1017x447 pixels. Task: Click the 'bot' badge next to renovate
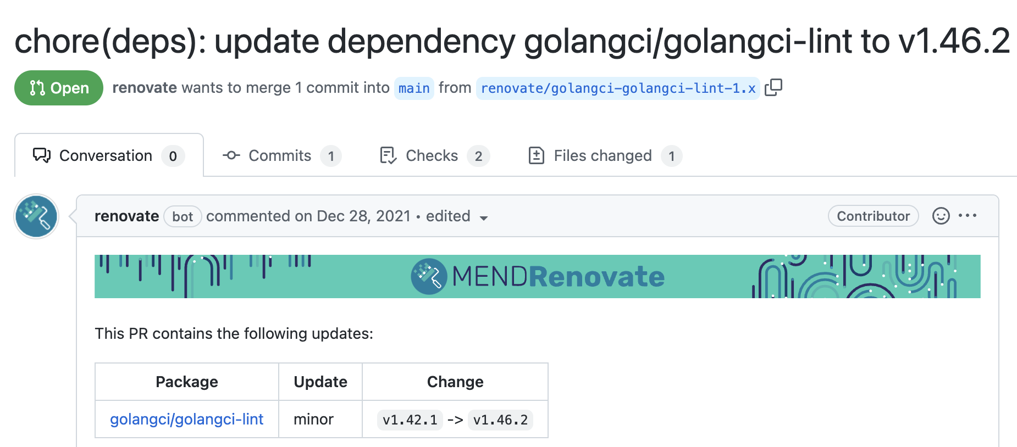182,216
